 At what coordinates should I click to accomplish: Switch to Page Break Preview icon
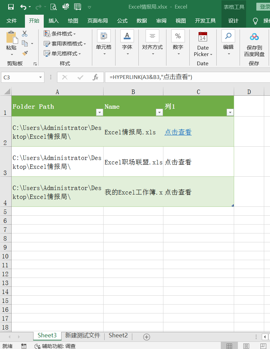(x=263, y=346)
